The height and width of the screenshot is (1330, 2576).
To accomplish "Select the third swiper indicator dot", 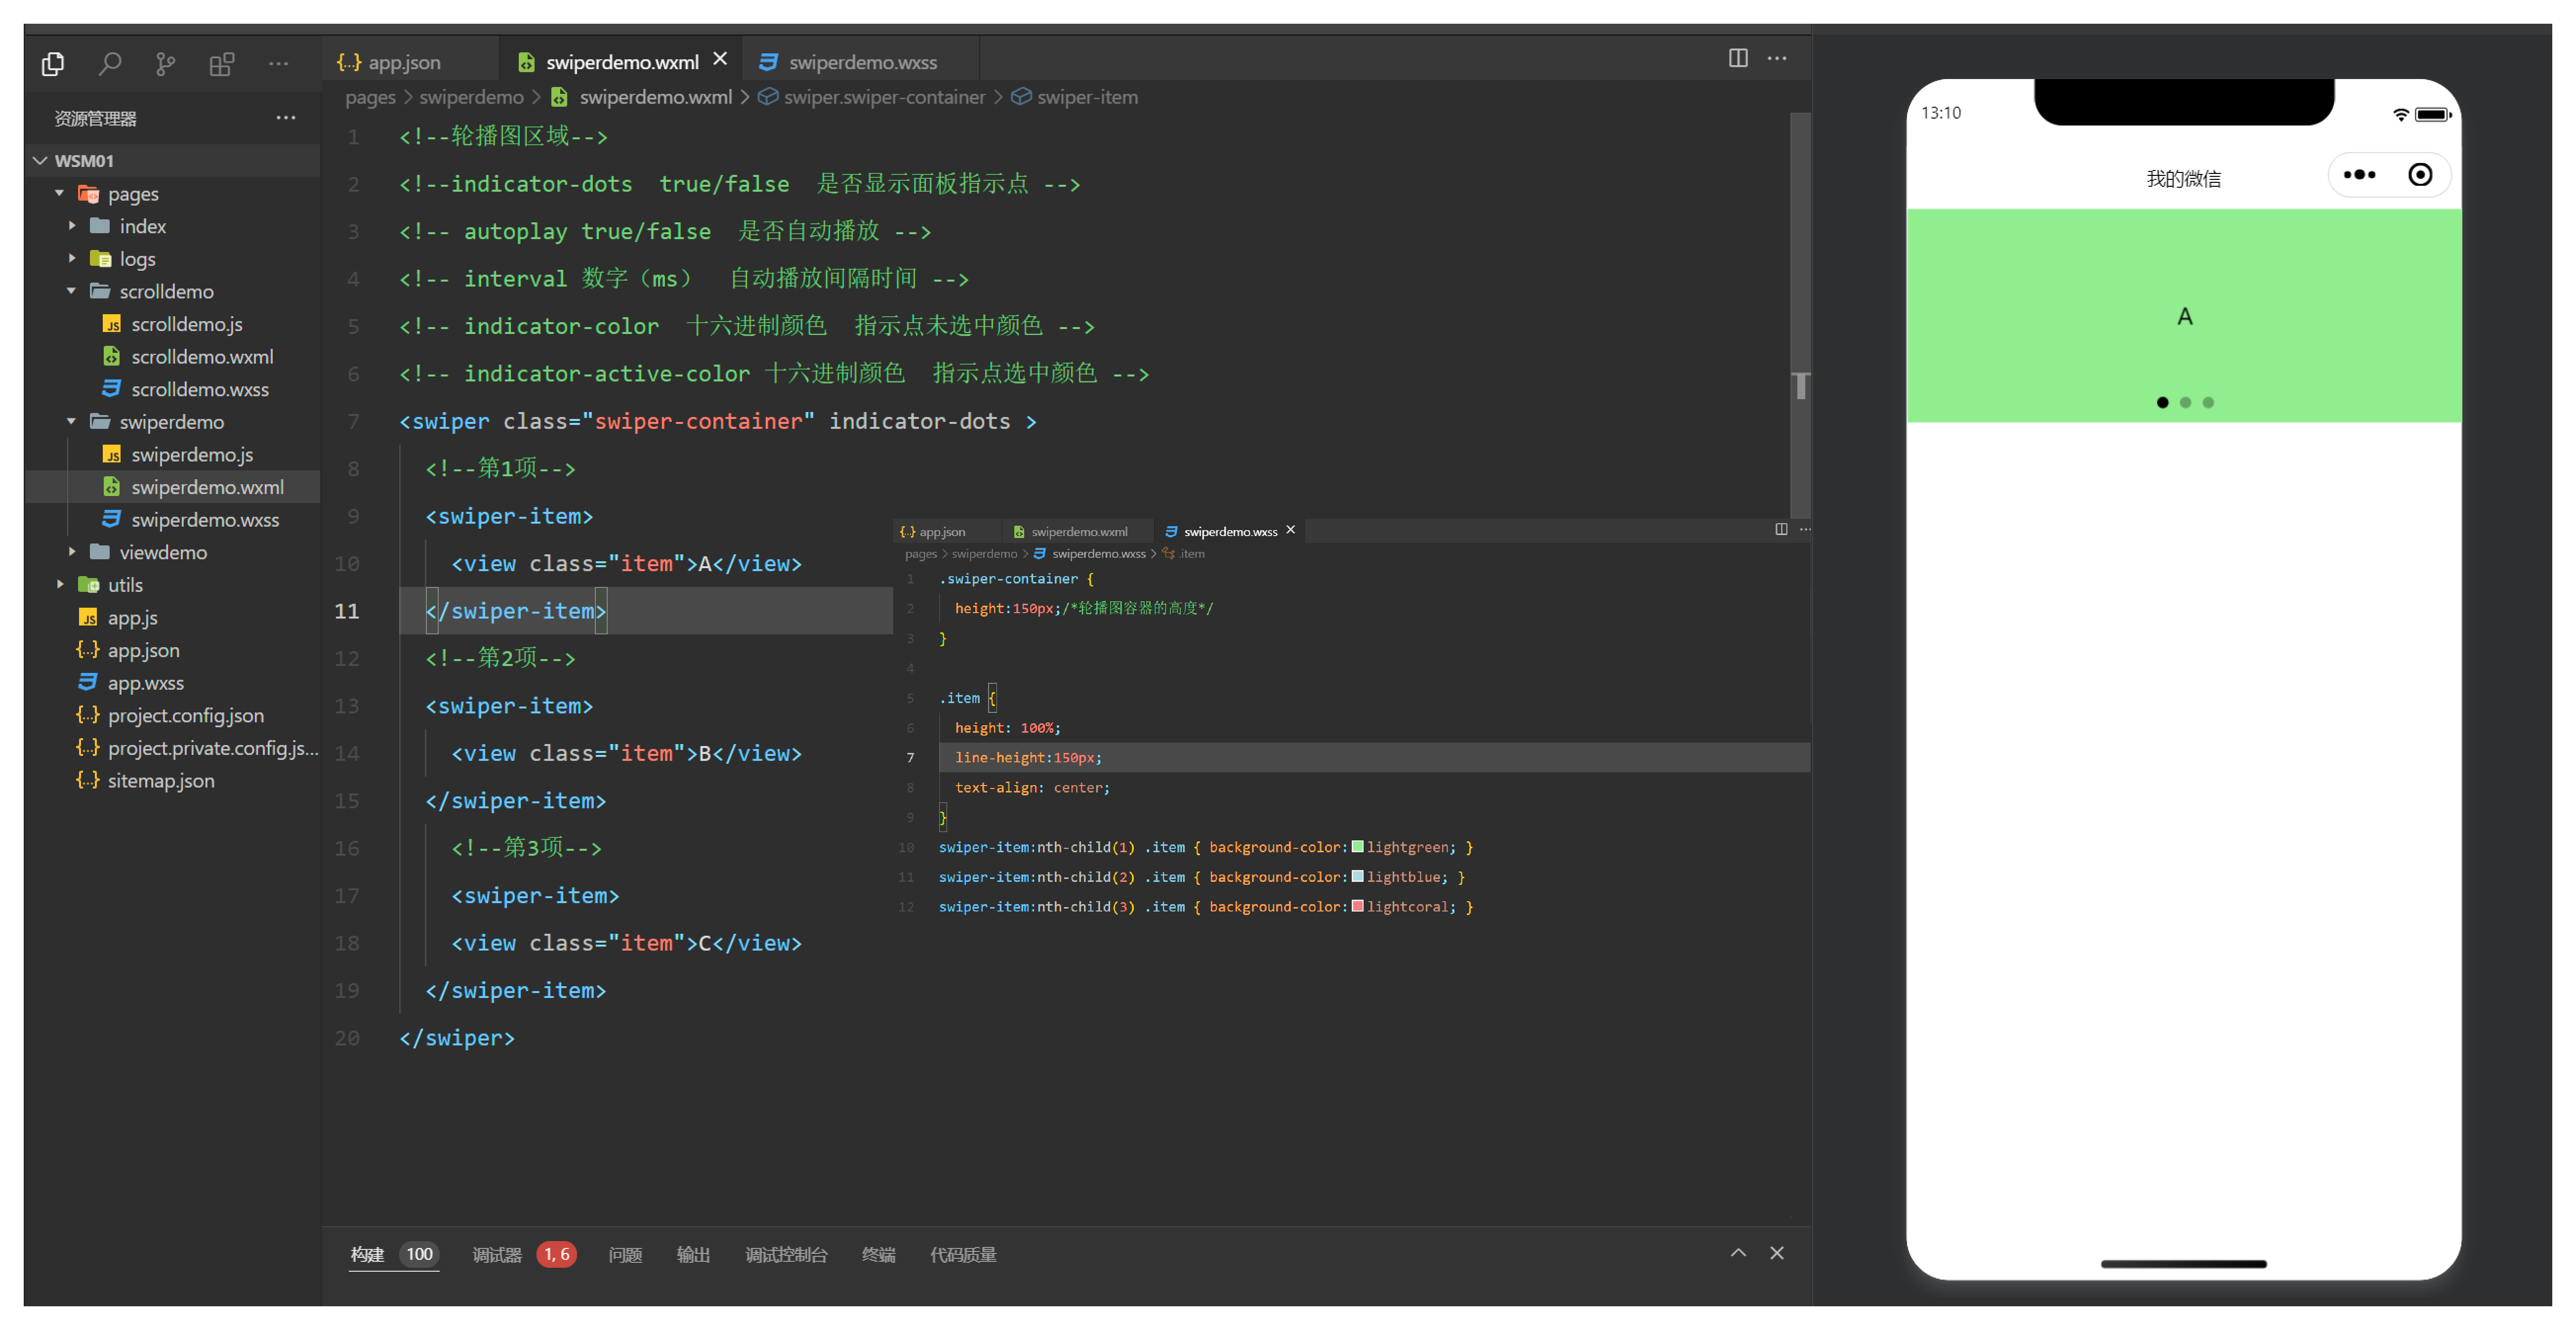I will [x=2208, y=402].
